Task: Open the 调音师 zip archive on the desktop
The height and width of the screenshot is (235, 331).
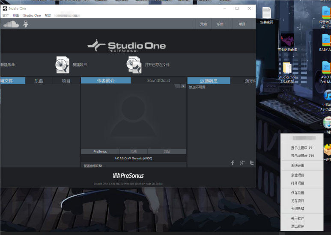Action: coord(326,17)
